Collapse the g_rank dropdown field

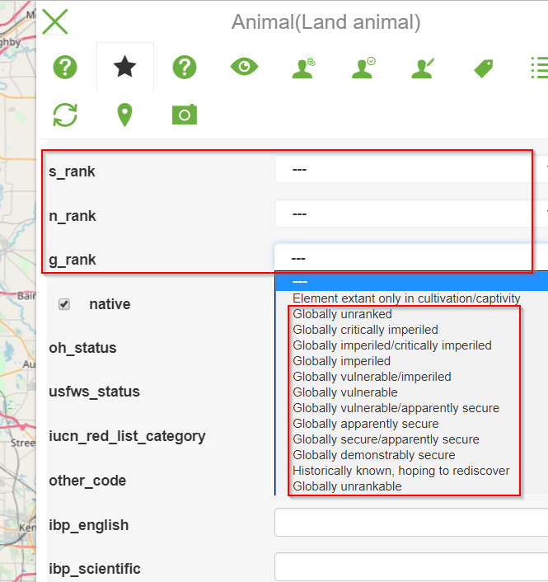click(411, 257)
